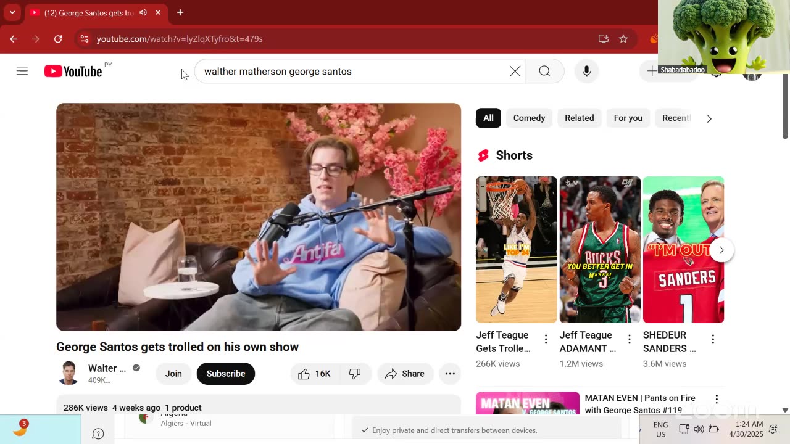Viewport: 790px width, 444px height.
Task: Like the video with 16K likes
Action: coord(315,374)
